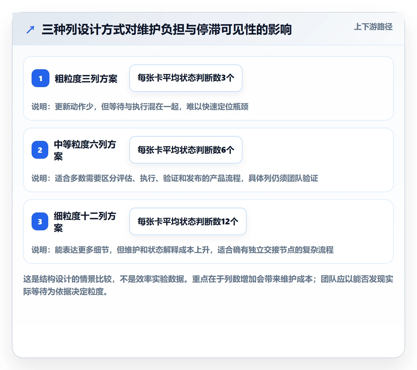Click the title 三种列设计方式对维护负担与停滞可见性的影响

point(167,30)
